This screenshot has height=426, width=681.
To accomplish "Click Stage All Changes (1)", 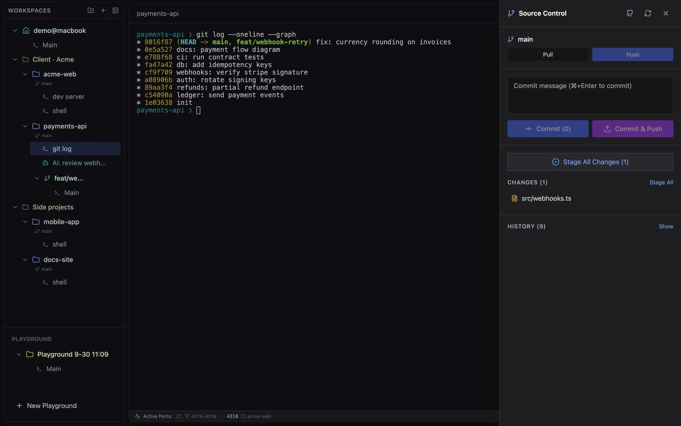I will click(590, 162).
